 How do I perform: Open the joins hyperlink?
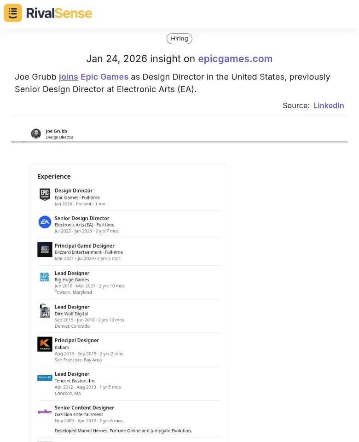coord(68,77)
